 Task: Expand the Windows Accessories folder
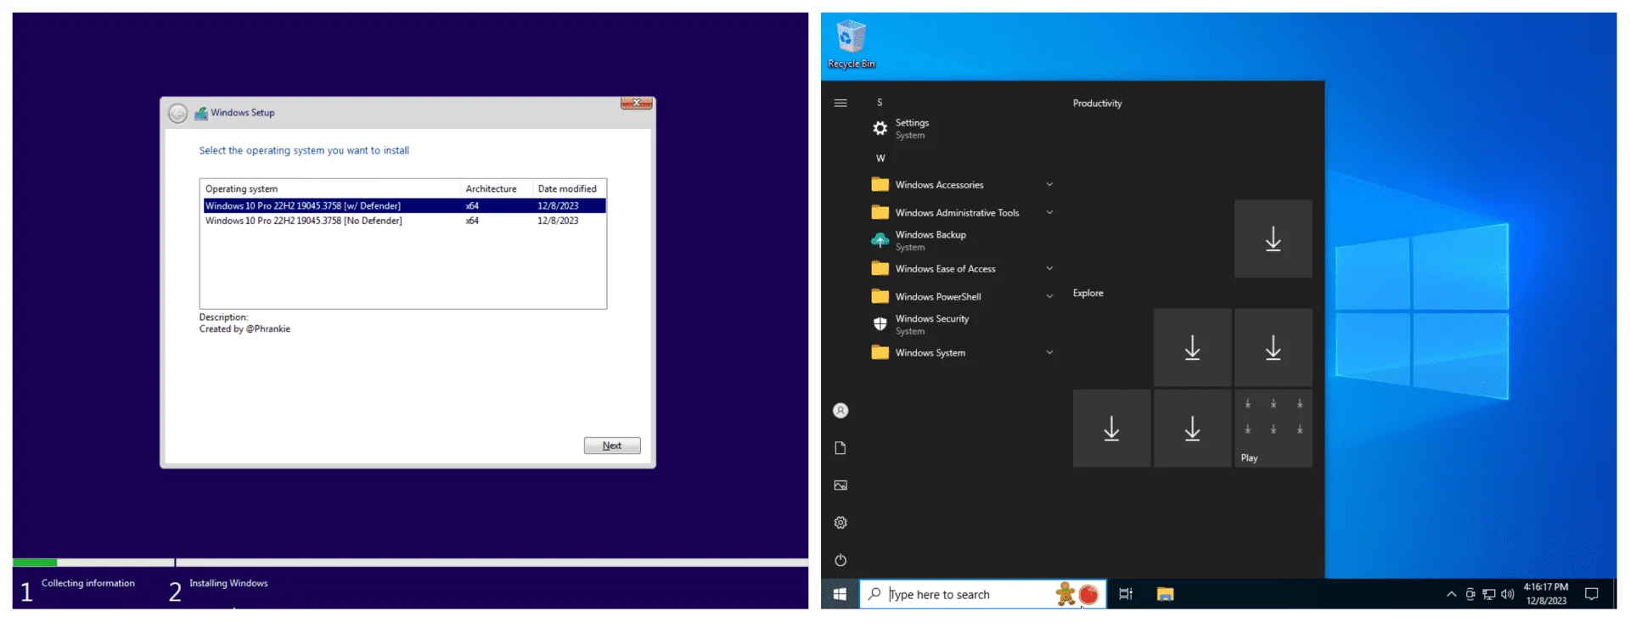964,184
